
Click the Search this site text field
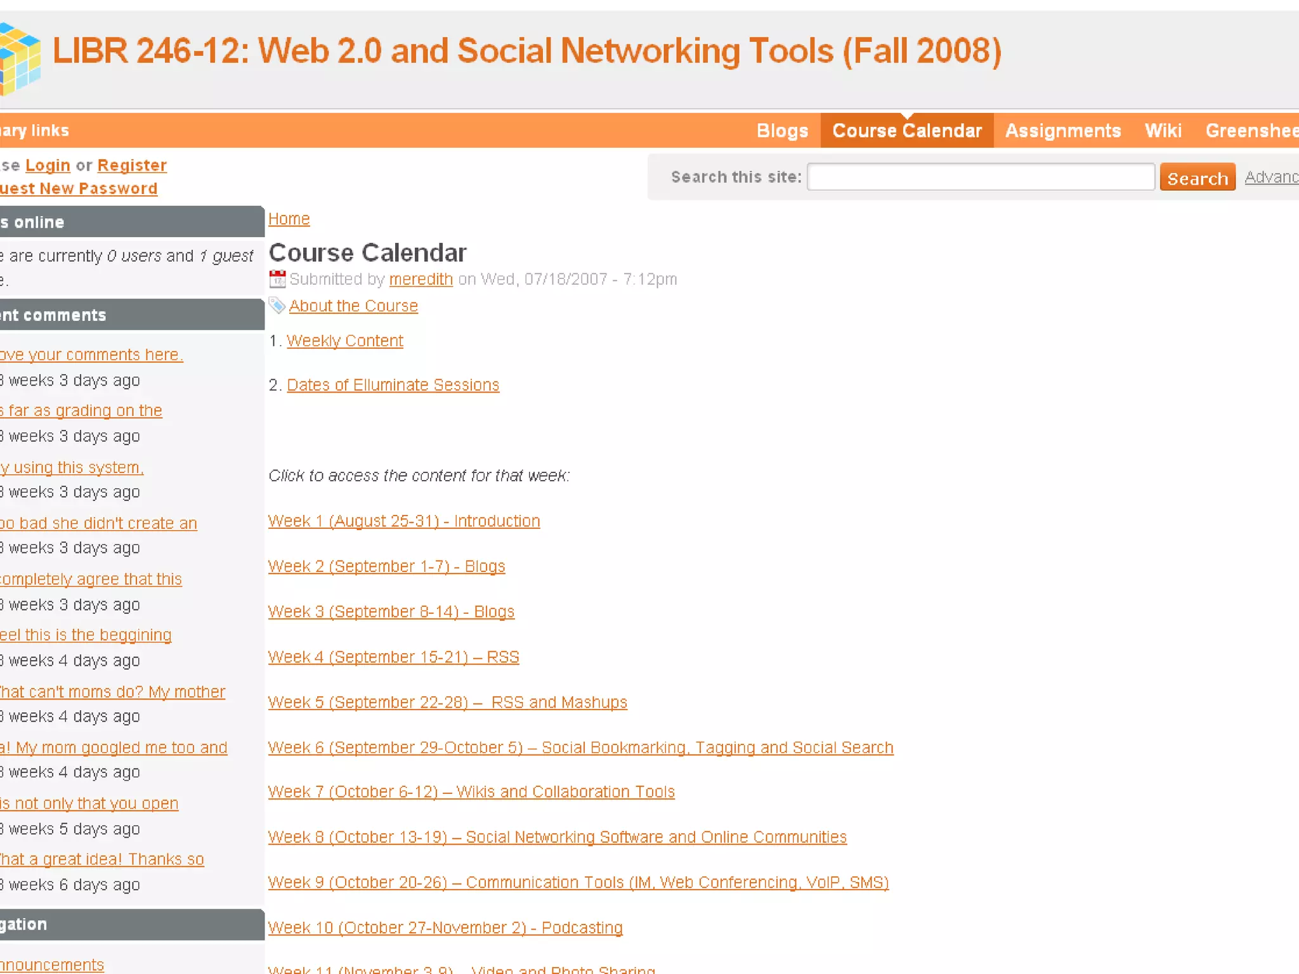coord(980,177)
